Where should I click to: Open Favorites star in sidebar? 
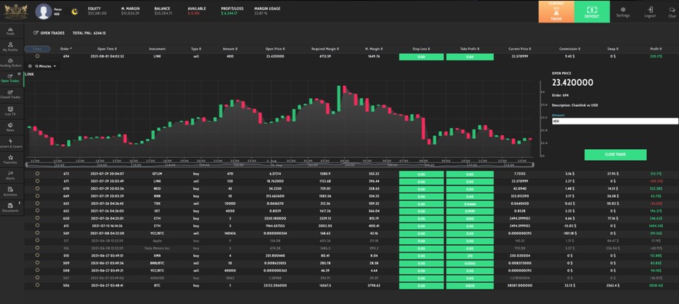11,159
